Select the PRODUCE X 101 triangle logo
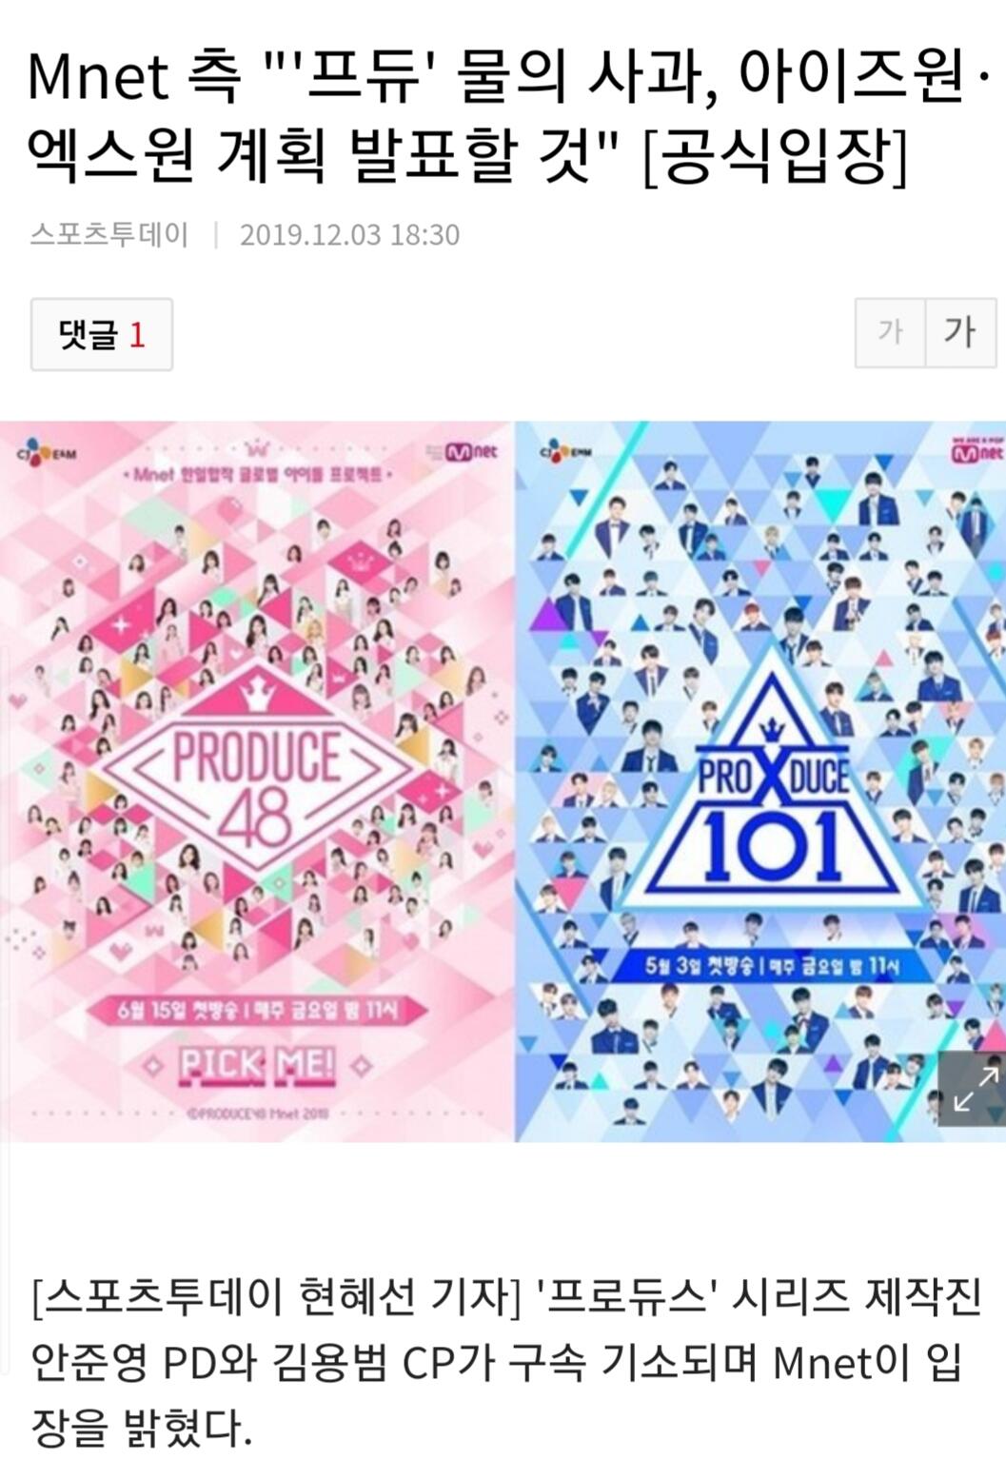Screen dimensions: 1006x1459 click(x=773, y=798)
